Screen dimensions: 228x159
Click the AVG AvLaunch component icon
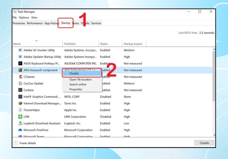tap(20, 70)
